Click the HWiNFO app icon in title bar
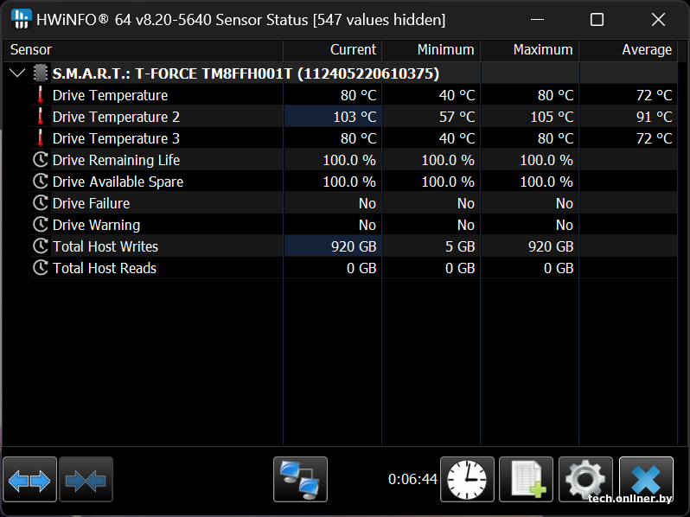This screenshot has height=517, width=690. click(21, 19)
